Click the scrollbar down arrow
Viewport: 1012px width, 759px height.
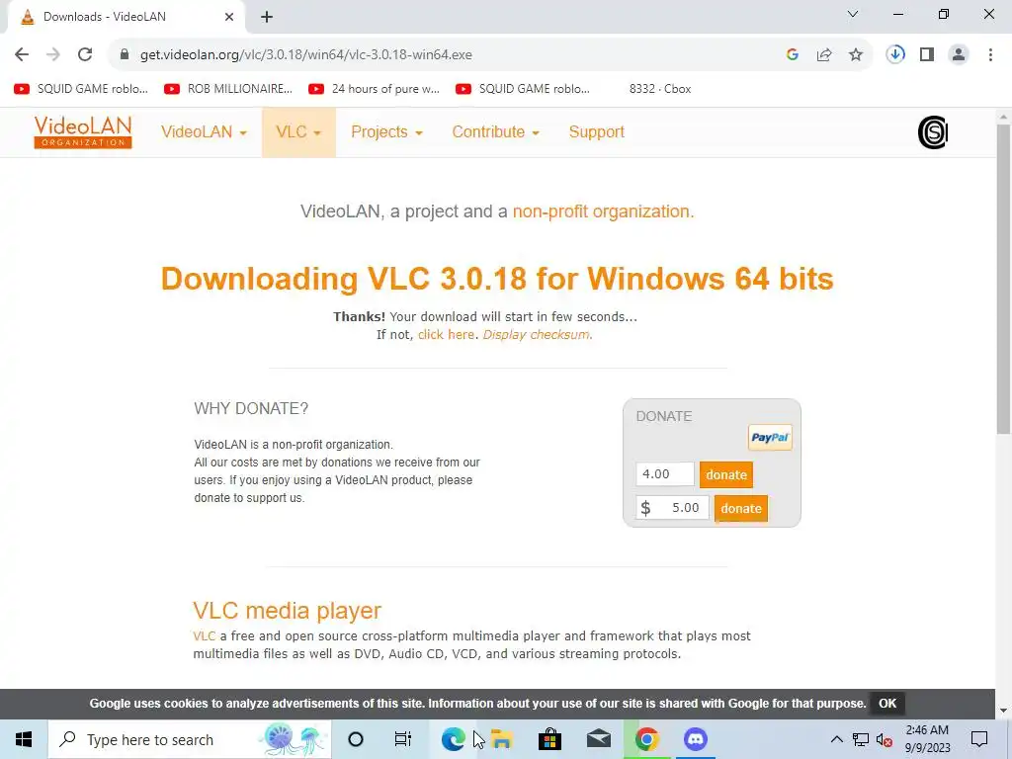pos(1003,712)
